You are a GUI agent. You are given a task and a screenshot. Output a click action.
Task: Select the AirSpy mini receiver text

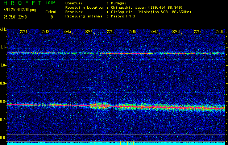[151, 12]
